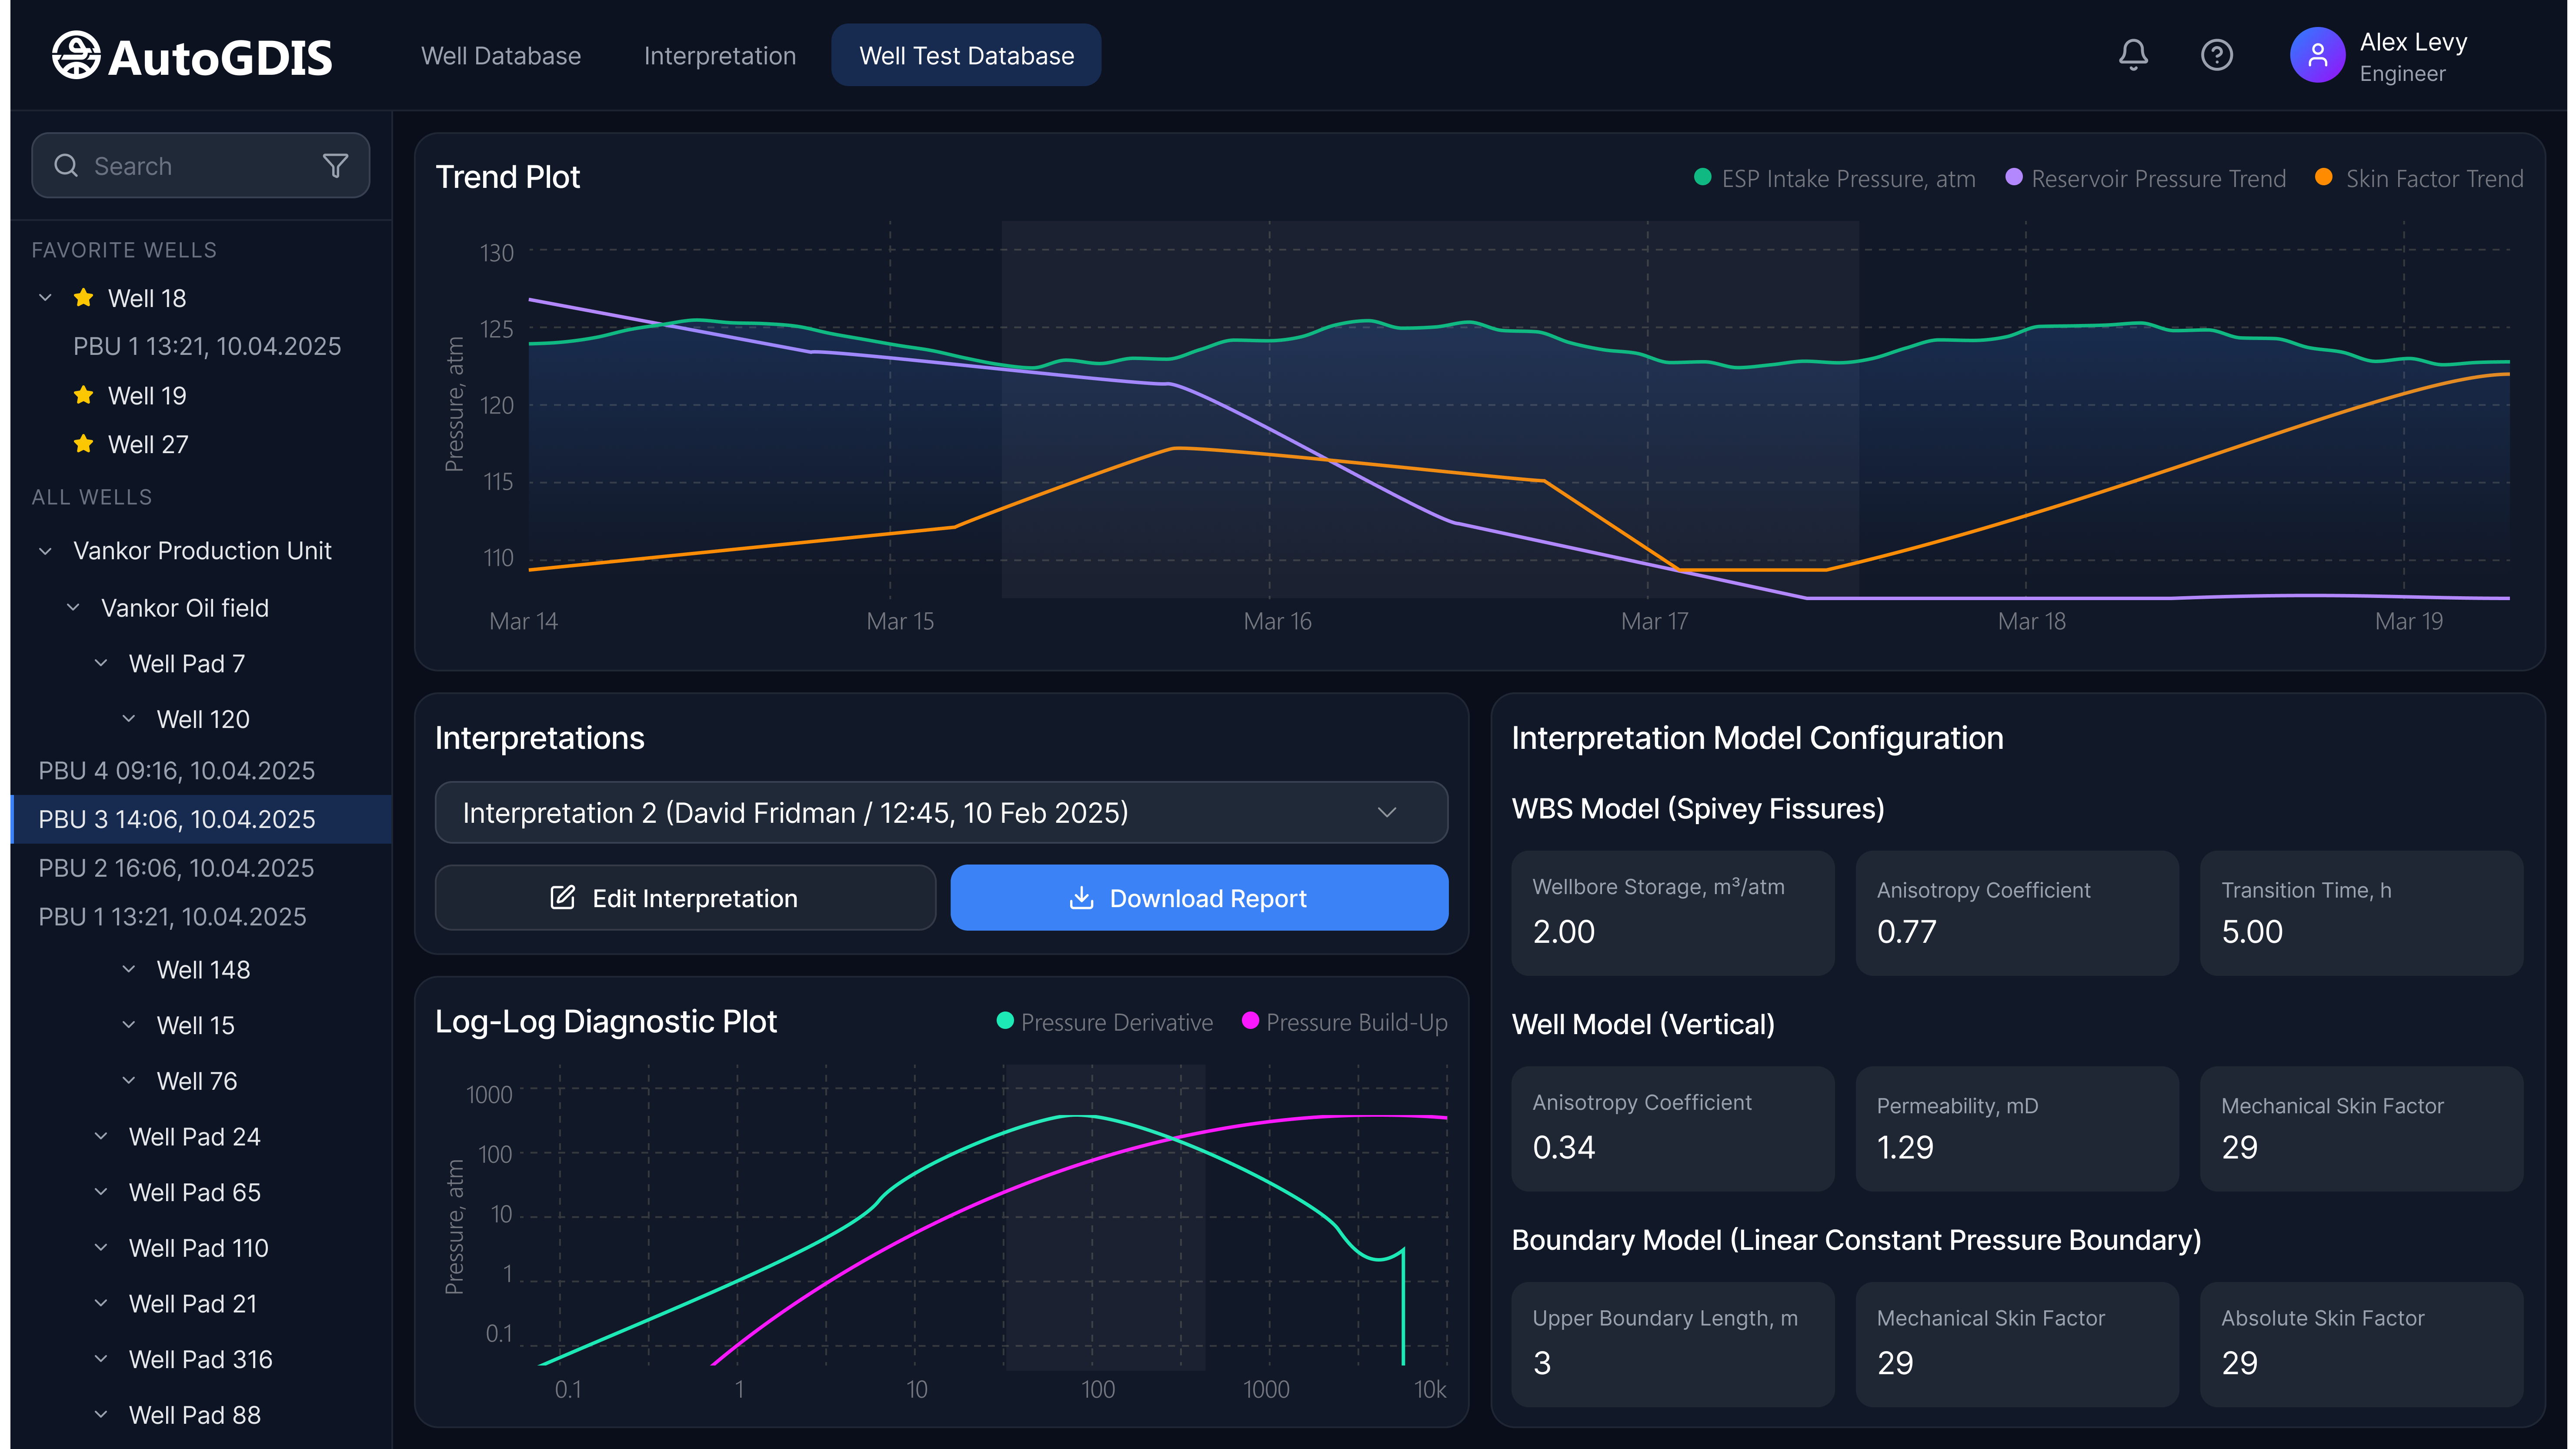The height and width of the screenshot is (1449, 2576).
Task: Expand Well Pad 24 chevron
Action: [101, 1136]
